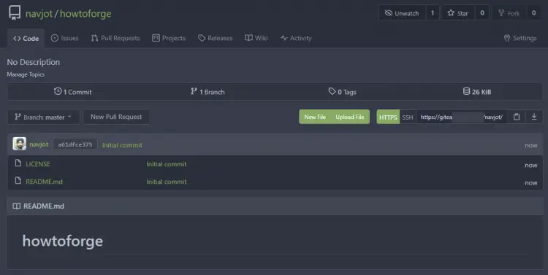Image resolution: width=548 pixels, height=275 pixels.
Task: Click the Fork button
Action: 509,13
